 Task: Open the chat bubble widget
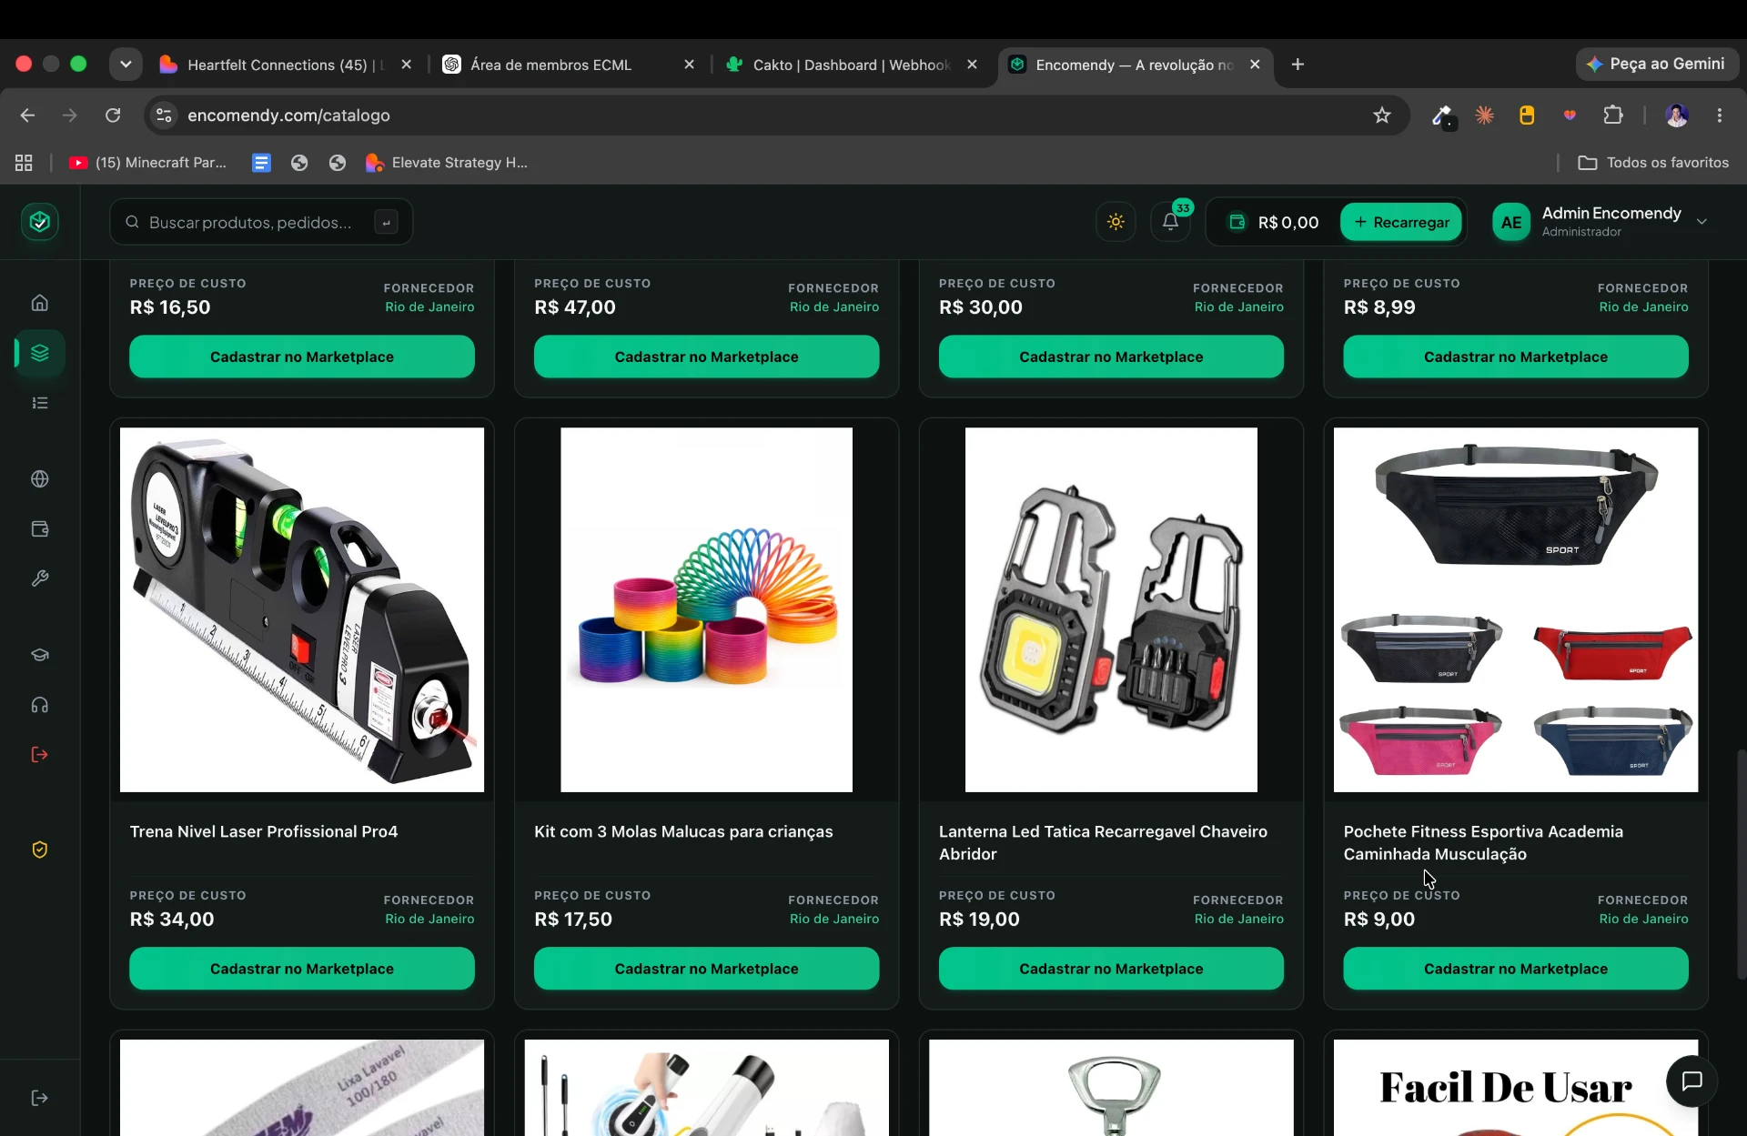click(1691, 1081)
